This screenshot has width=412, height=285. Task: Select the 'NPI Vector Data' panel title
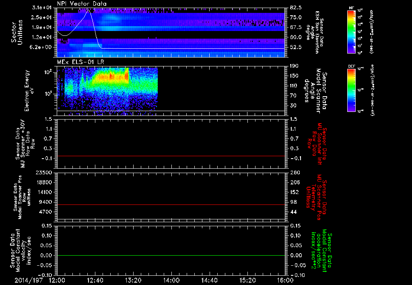tap(82, 4)
